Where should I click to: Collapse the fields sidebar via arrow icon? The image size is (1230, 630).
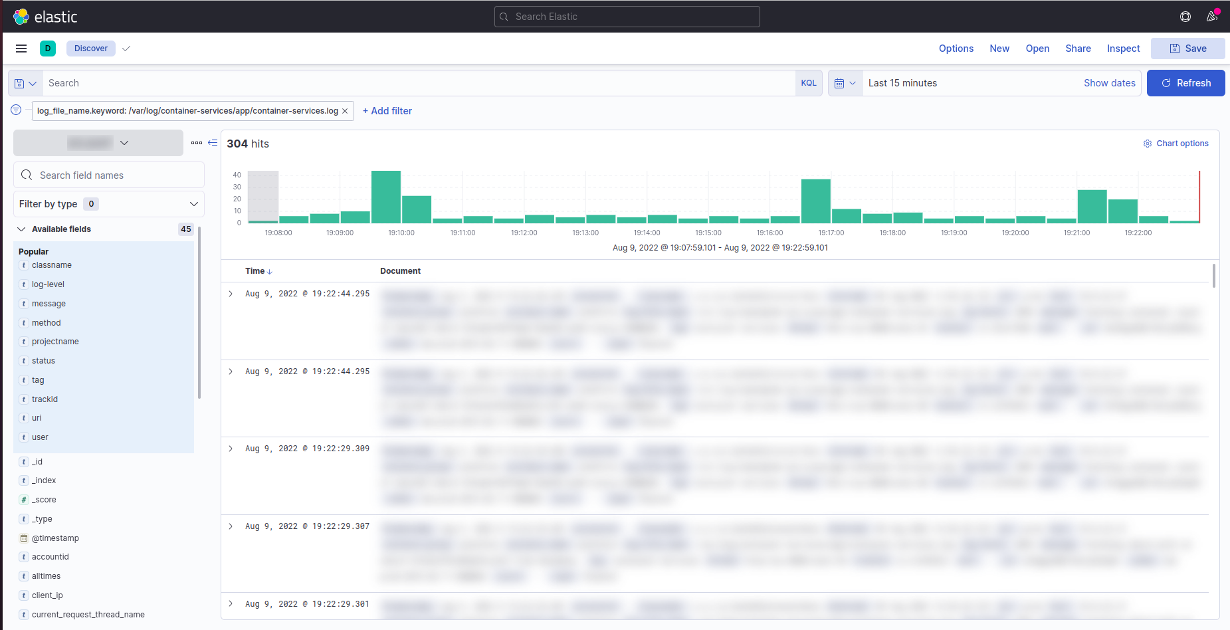click(x=213, y=143)
